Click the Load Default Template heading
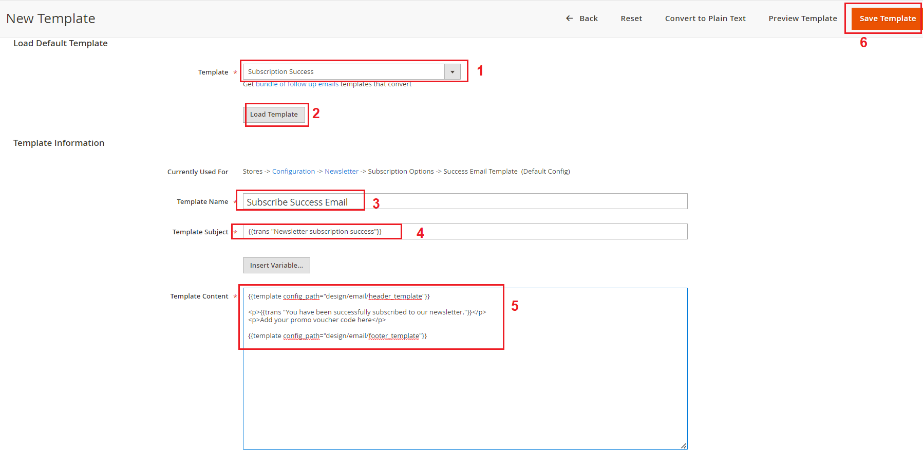 (x=61, y=43)
